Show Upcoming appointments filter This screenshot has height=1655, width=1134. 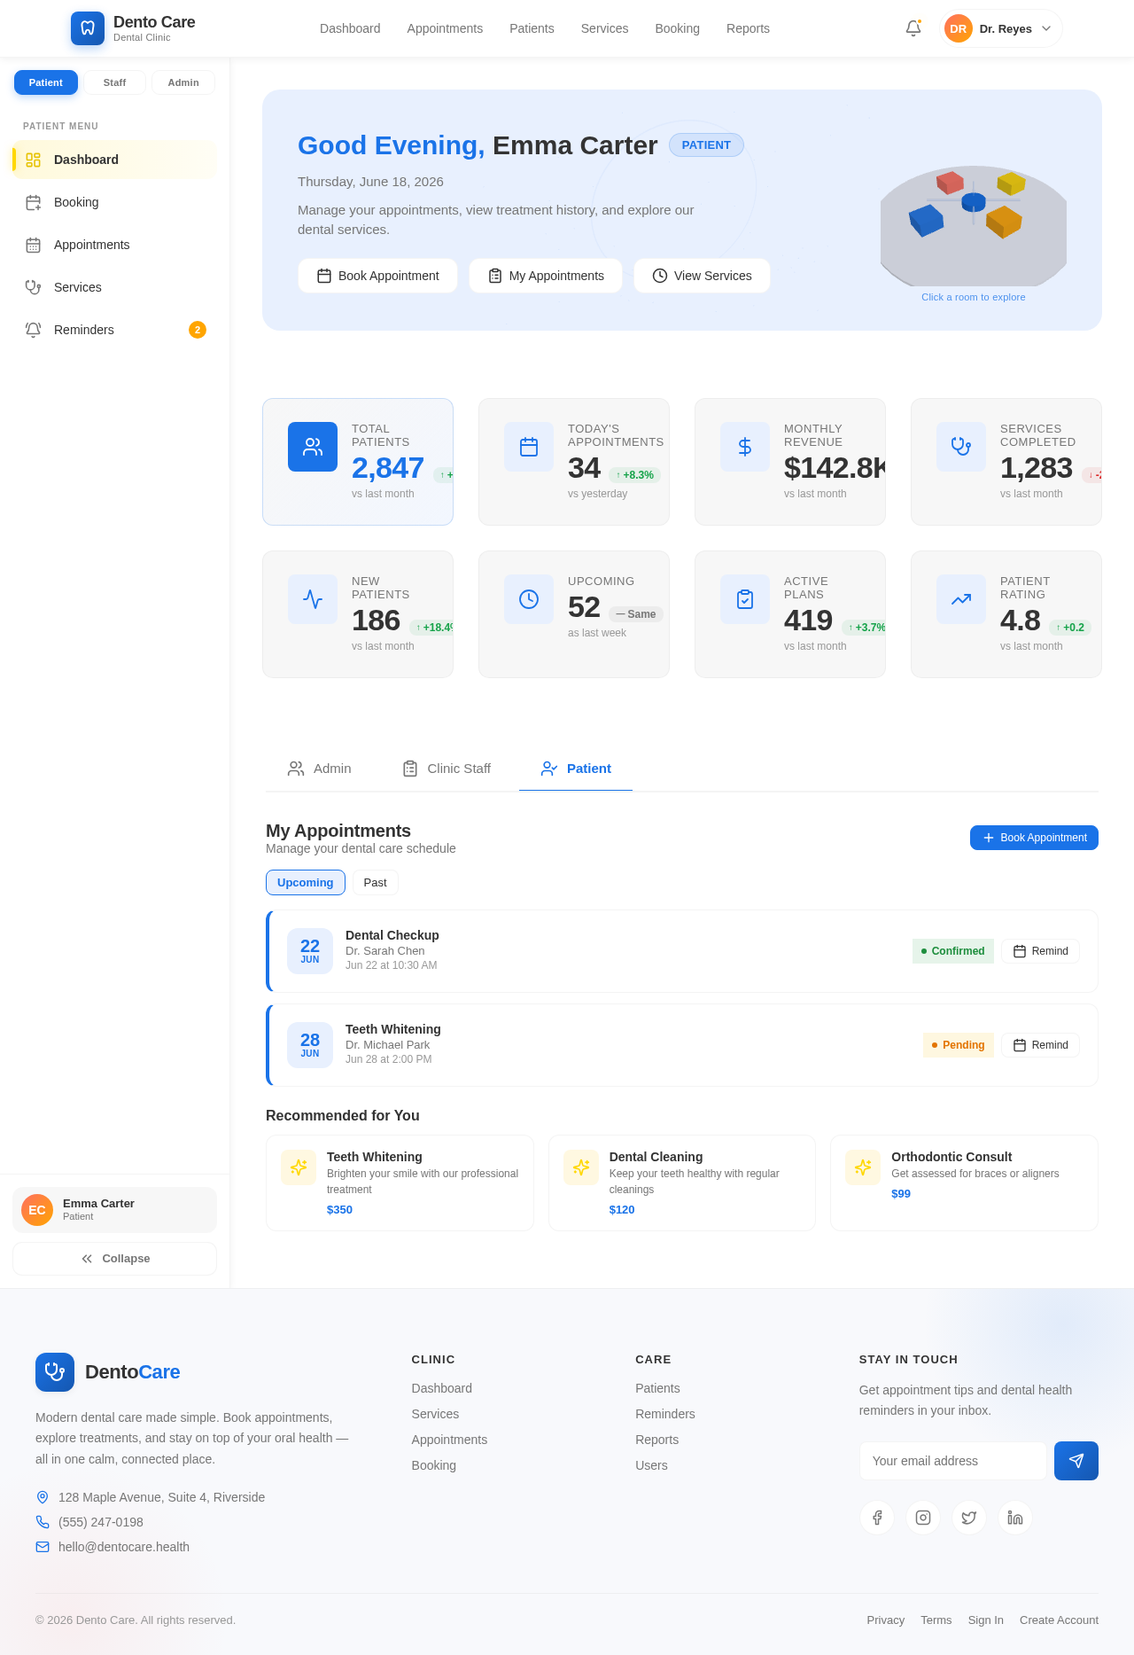pos(306,882)
